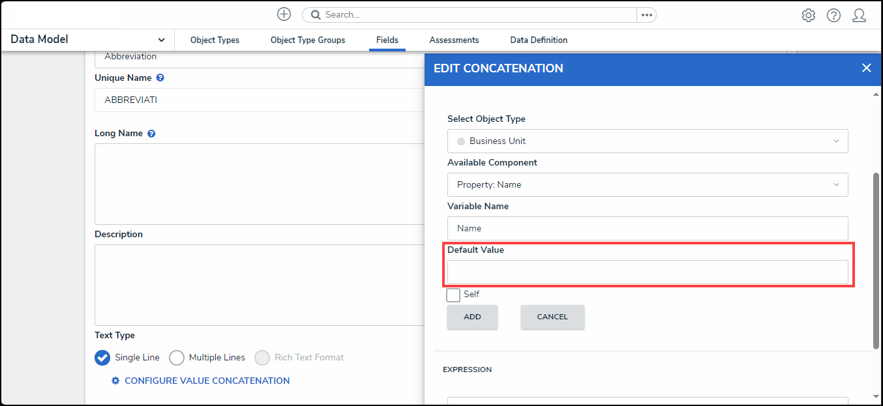Image resolution: width=883 pixels, height=406 pixels.
Task: Close the Edit Concatenation panel
Action: pos(866,68)
